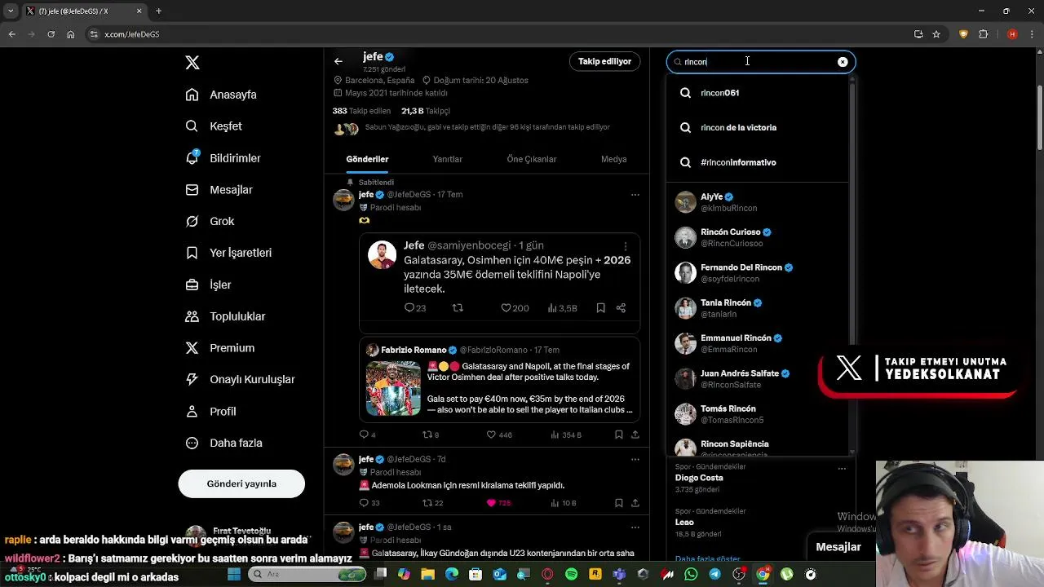Open the Tania Rincón account
1044x587 pixels.
(757, 308)
